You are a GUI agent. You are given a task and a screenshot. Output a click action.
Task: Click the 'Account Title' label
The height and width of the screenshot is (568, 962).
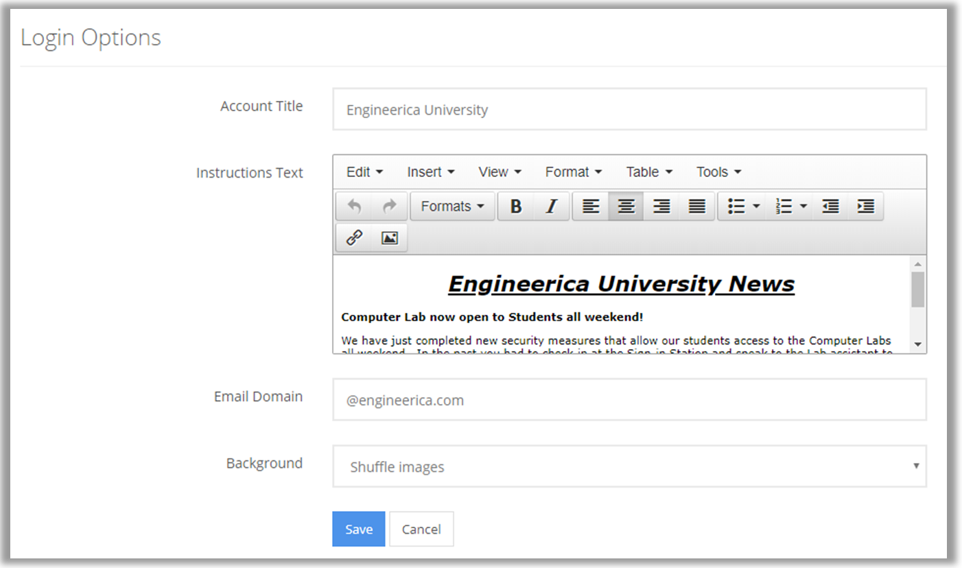[x=261, y=106]
